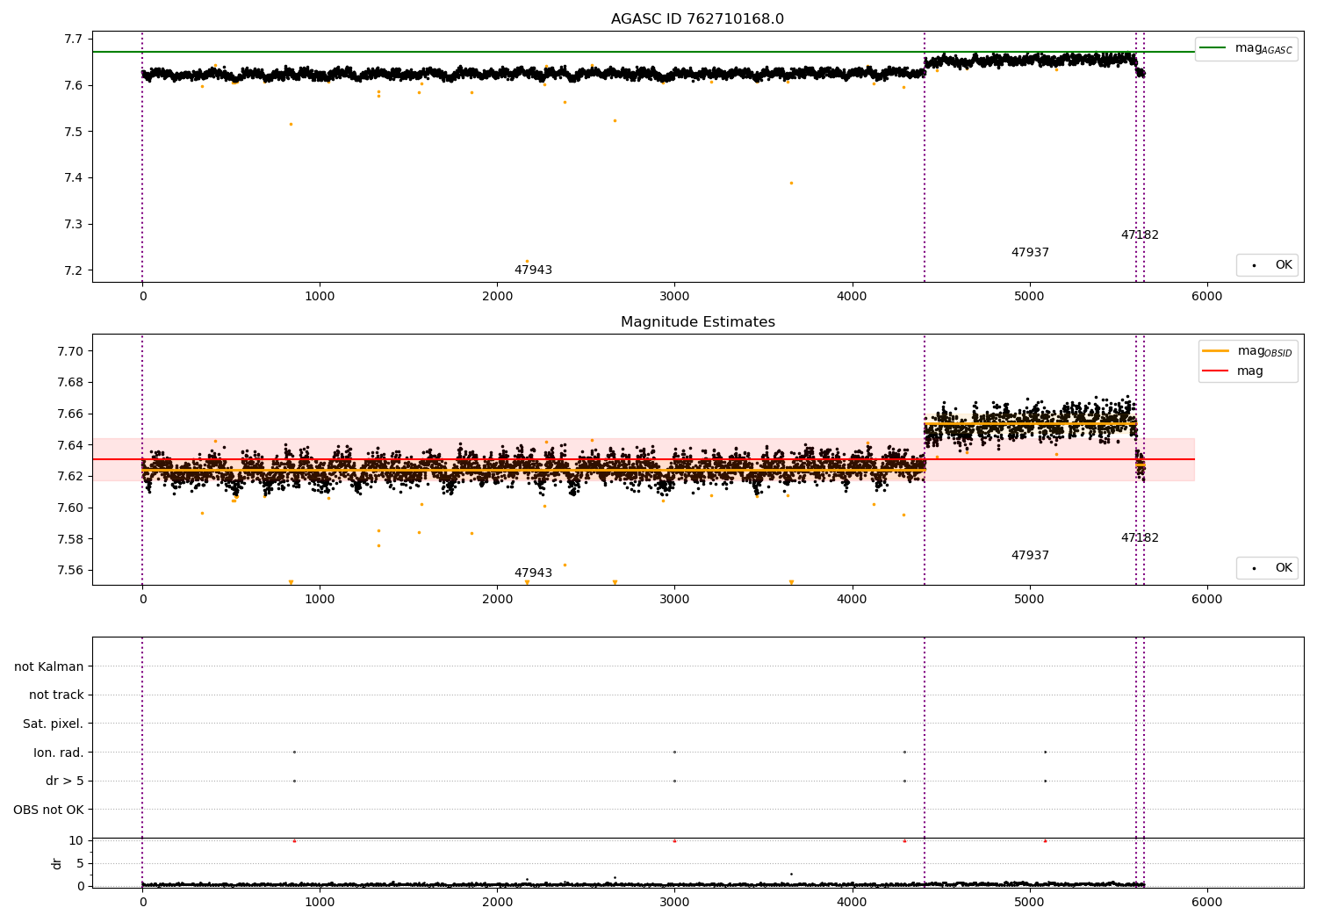Click the 'Magnitude Estimates' plot title
Screen dimensions: 1317x922
697,322
